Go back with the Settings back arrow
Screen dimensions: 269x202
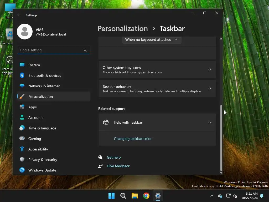click(19, 15)
